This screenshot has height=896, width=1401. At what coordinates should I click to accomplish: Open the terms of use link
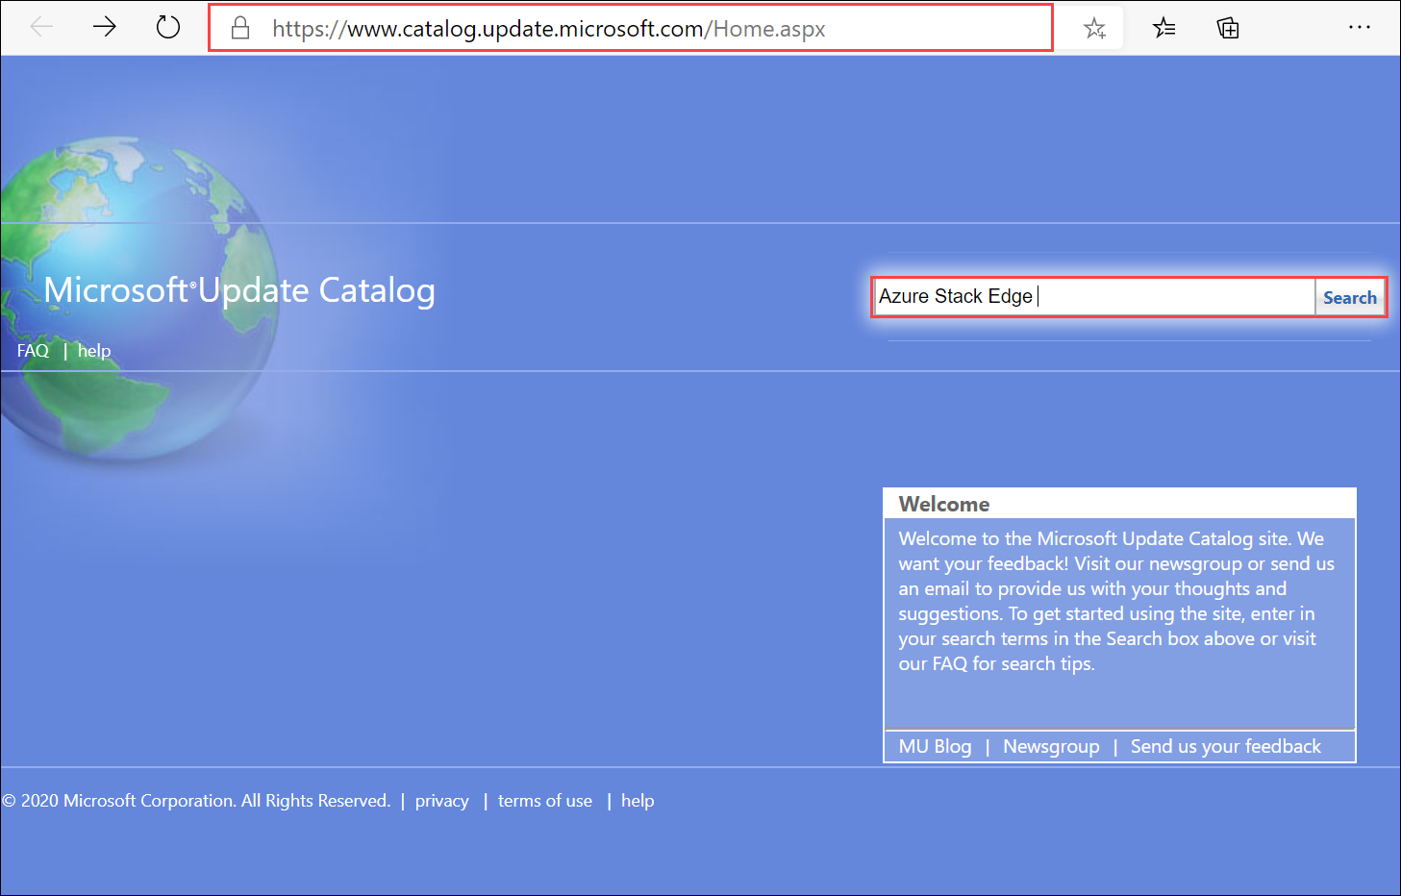point(545,801)
